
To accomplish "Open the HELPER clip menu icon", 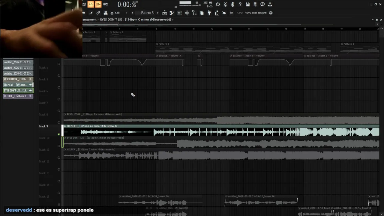I will click(65, 149).
